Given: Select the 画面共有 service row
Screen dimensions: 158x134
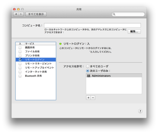Looking at the screenshot, I should (x=36, y=47).
